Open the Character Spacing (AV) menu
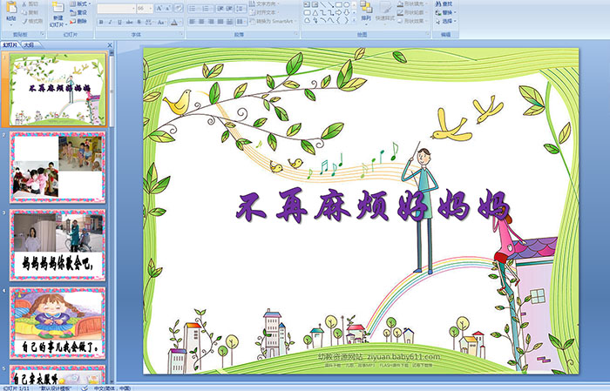 point(149,22)
